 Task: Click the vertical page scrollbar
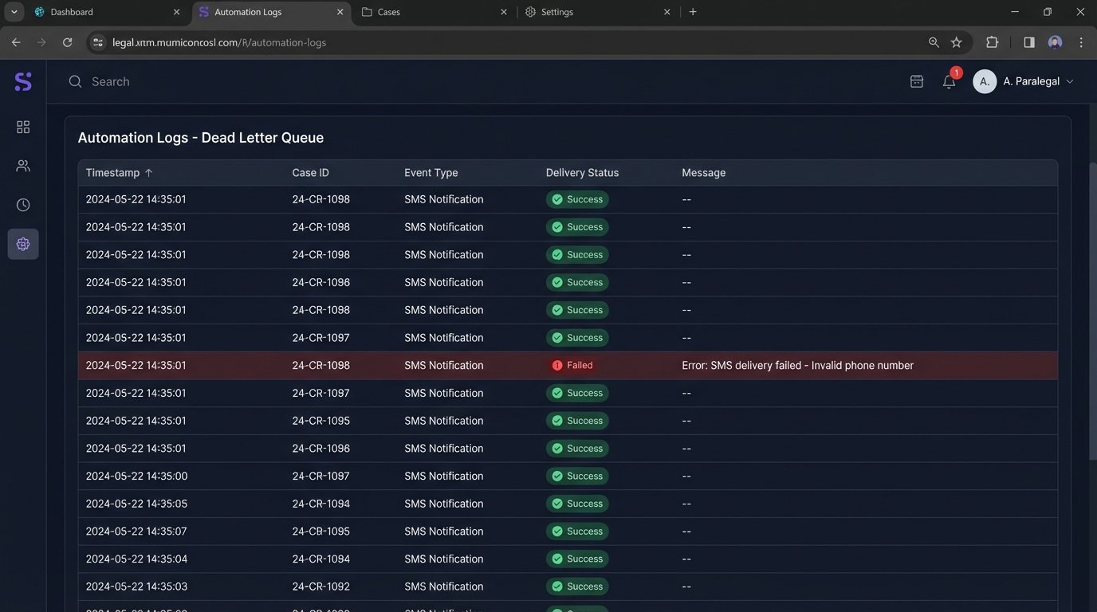[1091, 311]
